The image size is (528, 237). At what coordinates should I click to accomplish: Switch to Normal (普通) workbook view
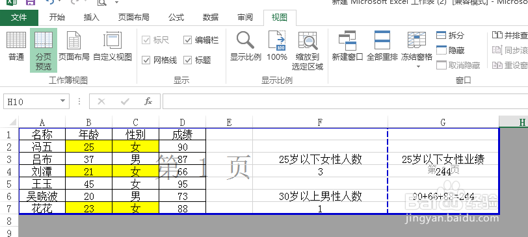pyautogui.click(x=16, y=47)
